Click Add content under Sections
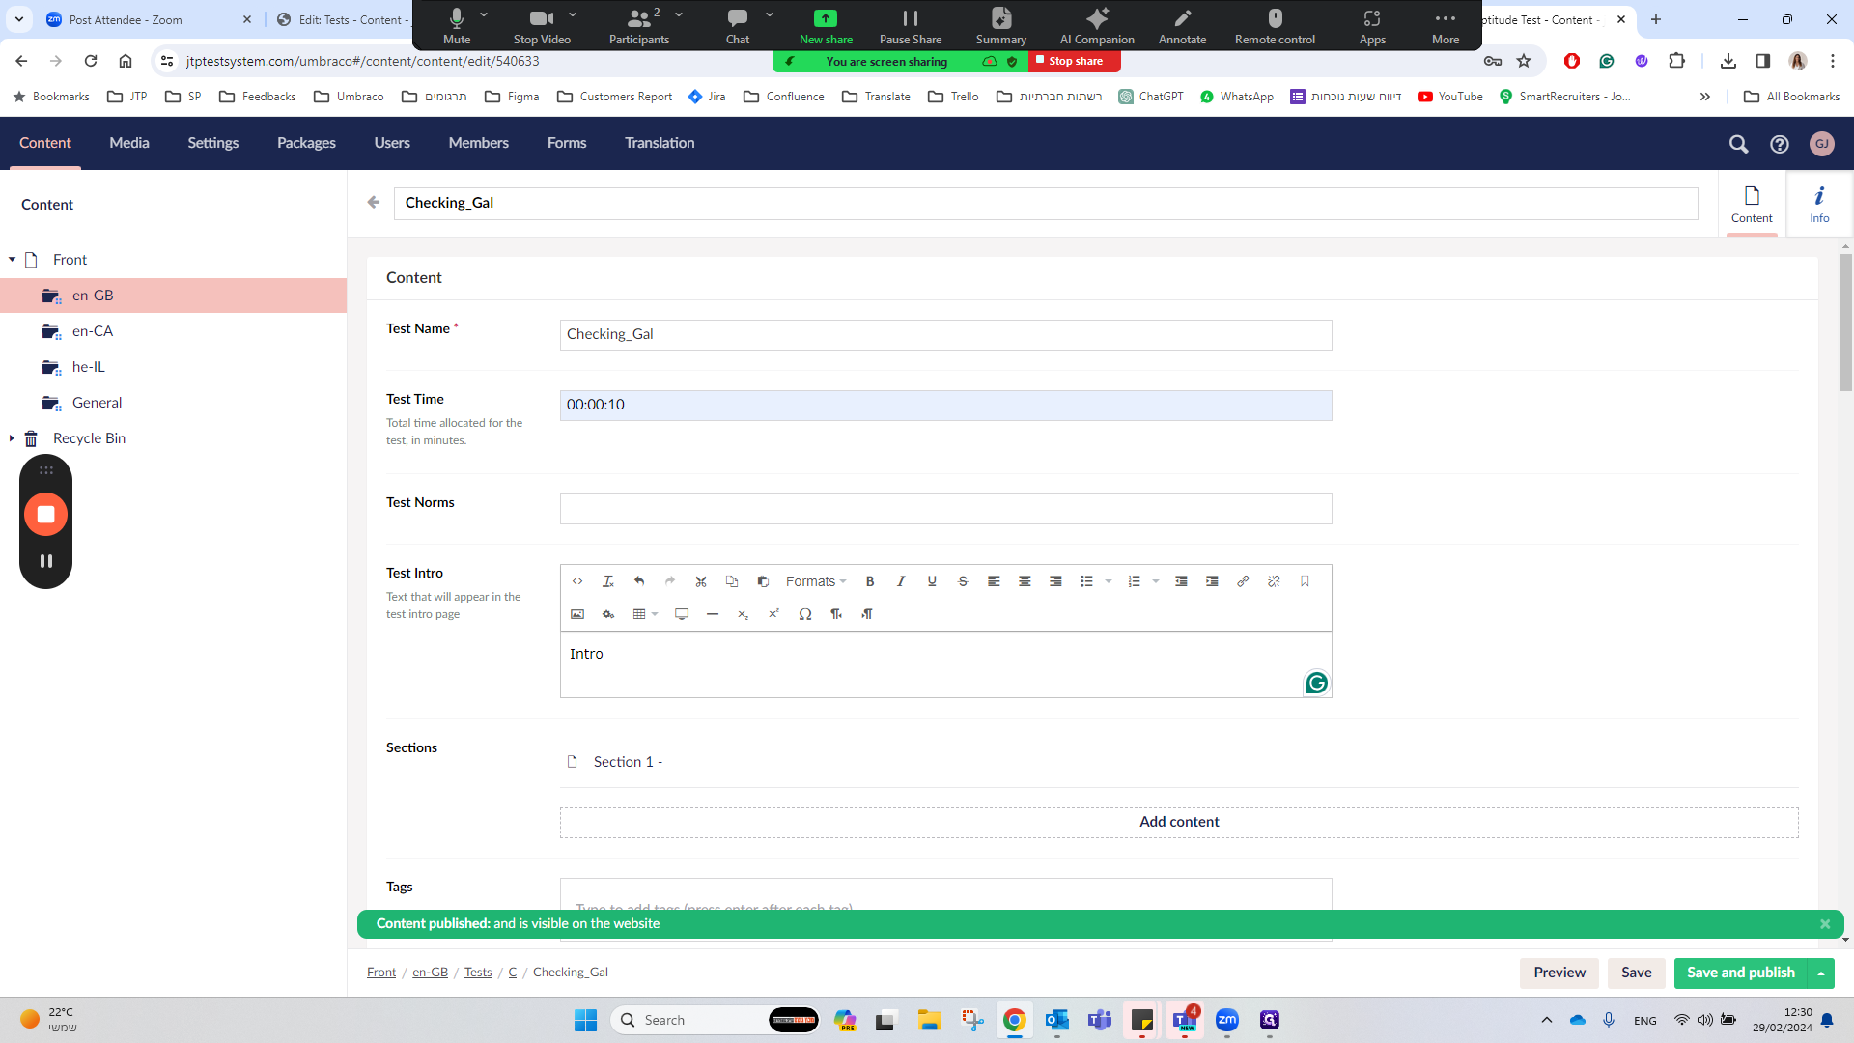1854x1043 pixels. [x=1179, y=822]
